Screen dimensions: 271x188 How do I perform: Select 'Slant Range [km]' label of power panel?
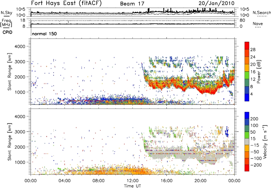click(9, 72)
